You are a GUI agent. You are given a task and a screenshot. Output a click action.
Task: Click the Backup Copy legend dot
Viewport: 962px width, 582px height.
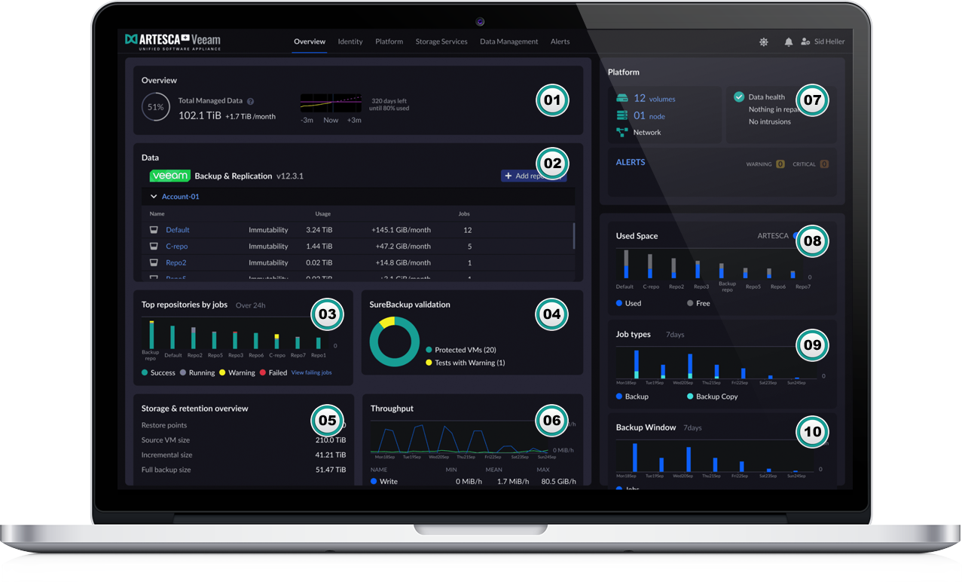690,397
